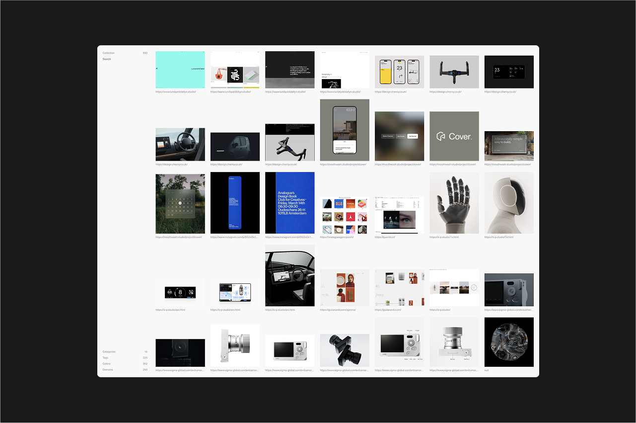Open the close-up eye webpage thumbnail

(399, 215)
